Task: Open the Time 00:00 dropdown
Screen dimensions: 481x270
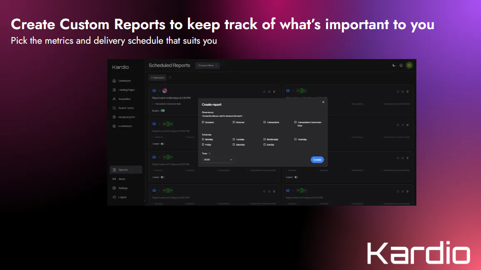Action: (x=218, y=160)
